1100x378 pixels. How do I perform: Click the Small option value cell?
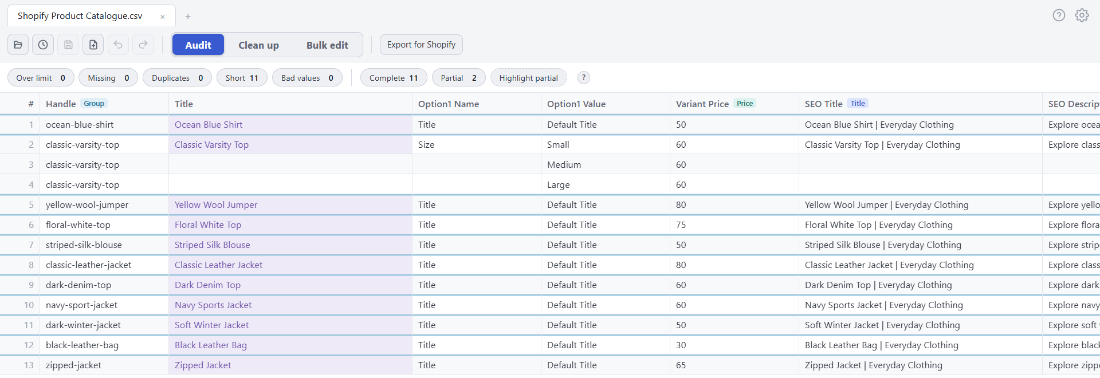pyautogui.click(x=606, y=145)
